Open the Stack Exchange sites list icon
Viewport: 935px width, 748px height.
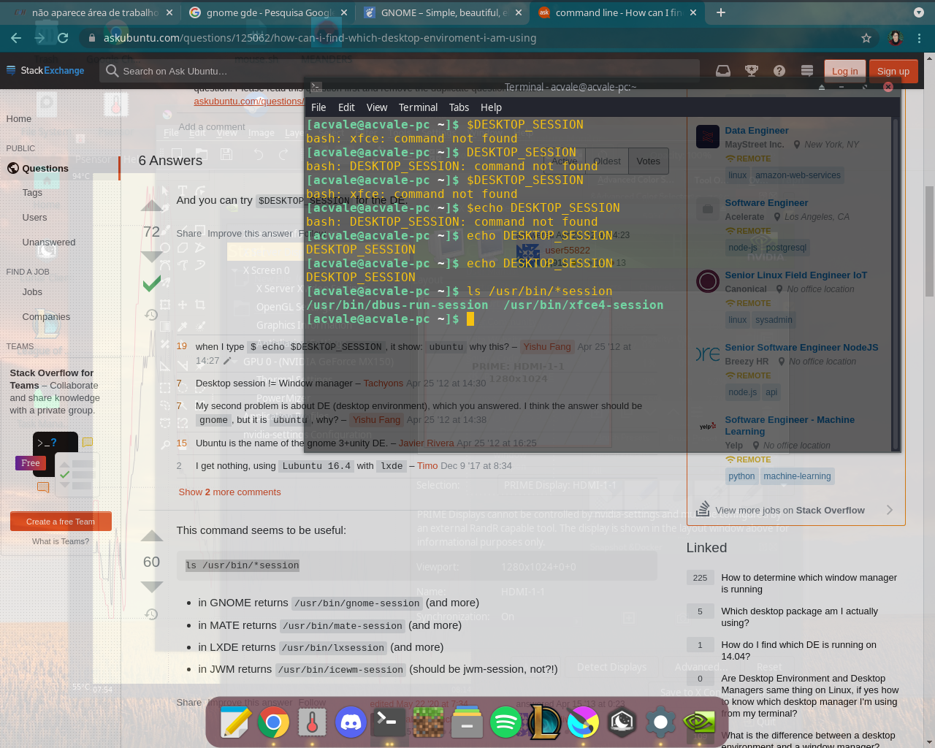click(x=807, y=71)
